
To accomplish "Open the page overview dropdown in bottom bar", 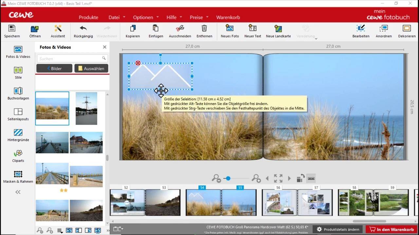I will [118, 229].
